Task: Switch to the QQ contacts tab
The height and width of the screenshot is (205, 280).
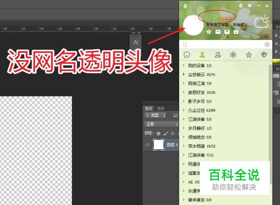Action: pos(202,54)
